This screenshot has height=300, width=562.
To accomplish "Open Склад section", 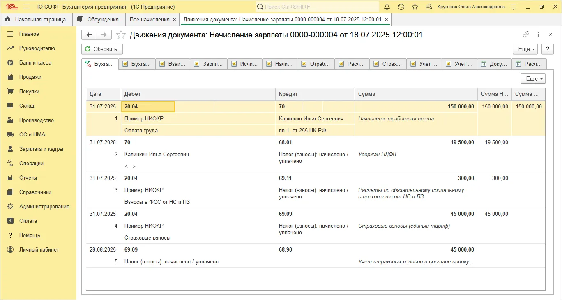I will click(x=38, y=106).
